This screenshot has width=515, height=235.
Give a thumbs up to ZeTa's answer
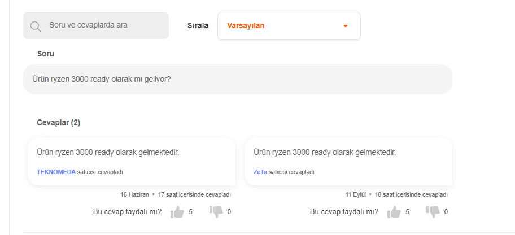[394, 212]
